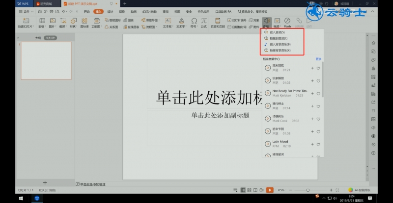
Task: Insert 智能图形 smart graphic
Action: pos(112,20)
